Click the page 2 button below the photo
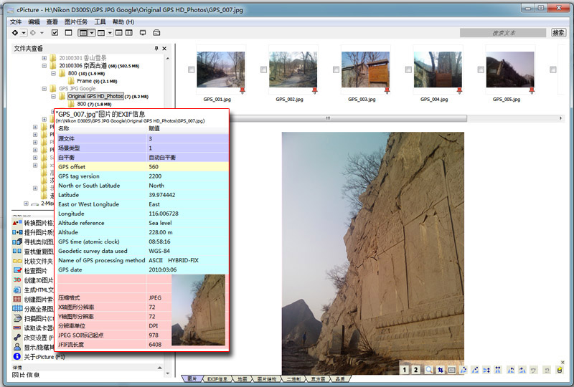 [x=416, y=370]
